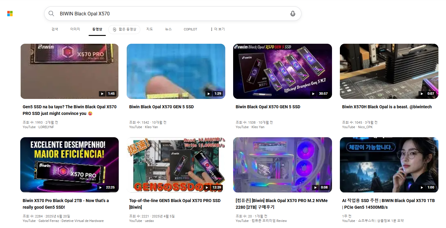Image resolution: width=446 pixels, height=228 pixels.
Task: Open Kleo Yan video titled Biwin Black Opal X570 GEN 5 SSD, 조회 수 1542
Action: pyautogui.click(x=161, y=107)
